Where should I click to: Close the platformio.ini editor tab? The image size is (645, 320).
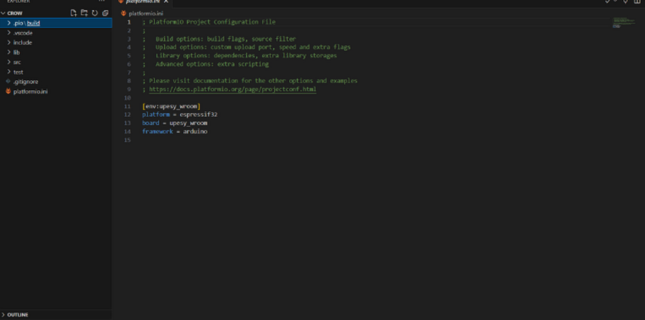pos(166,2)
